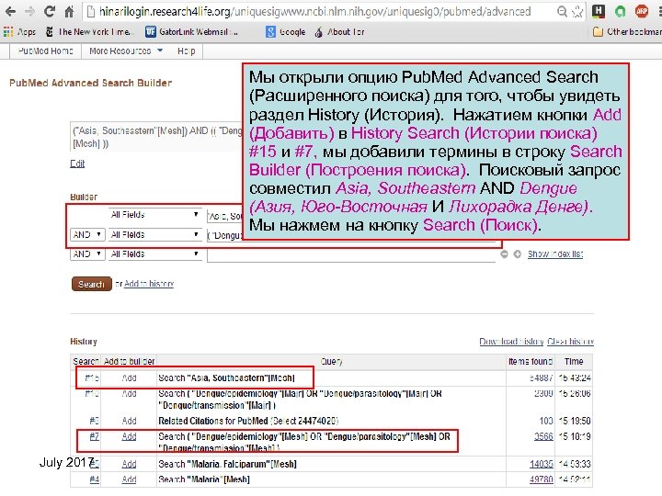This screenshot has height=496, width=662.
Task: Add the Dengue [Majr] search to builder
Action: click(x=129, y=393)
